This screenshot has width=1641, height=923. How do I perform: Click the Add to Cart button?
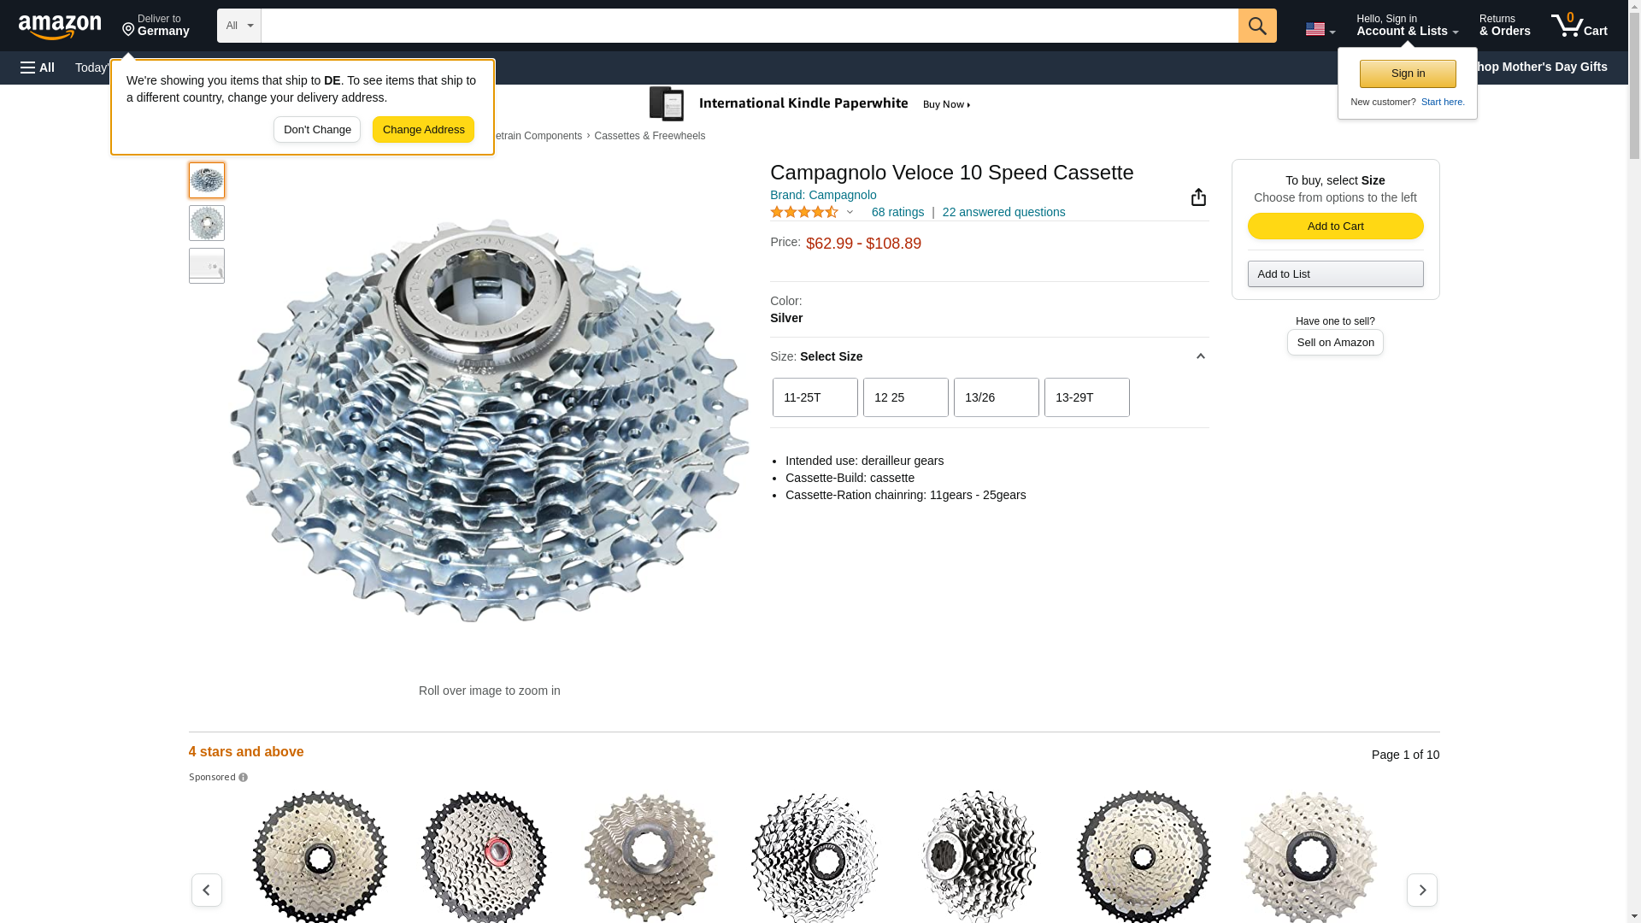pos(1335,226)
